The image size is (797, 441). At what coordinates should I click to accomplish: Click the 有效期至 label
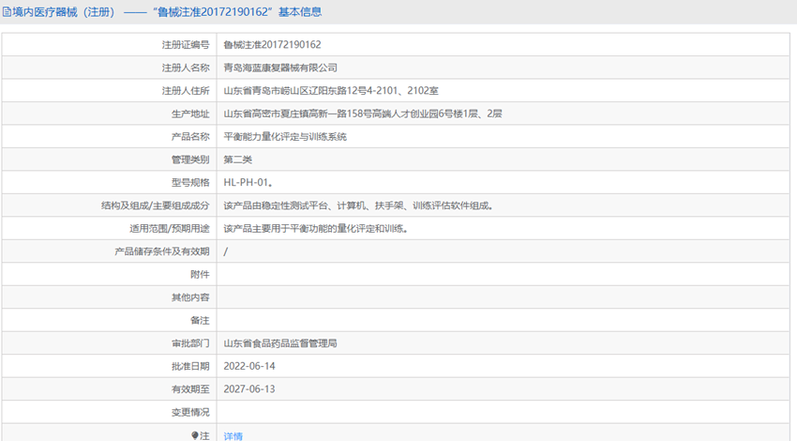pos(190,389)
